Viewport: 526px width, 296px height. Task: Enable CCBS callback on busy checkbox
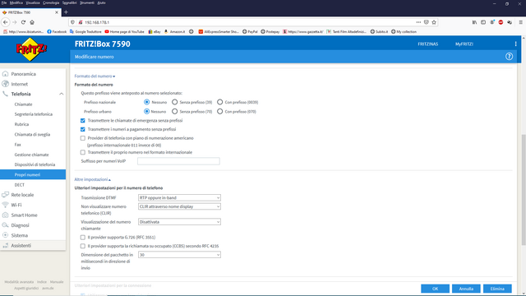tap(83, 246)
